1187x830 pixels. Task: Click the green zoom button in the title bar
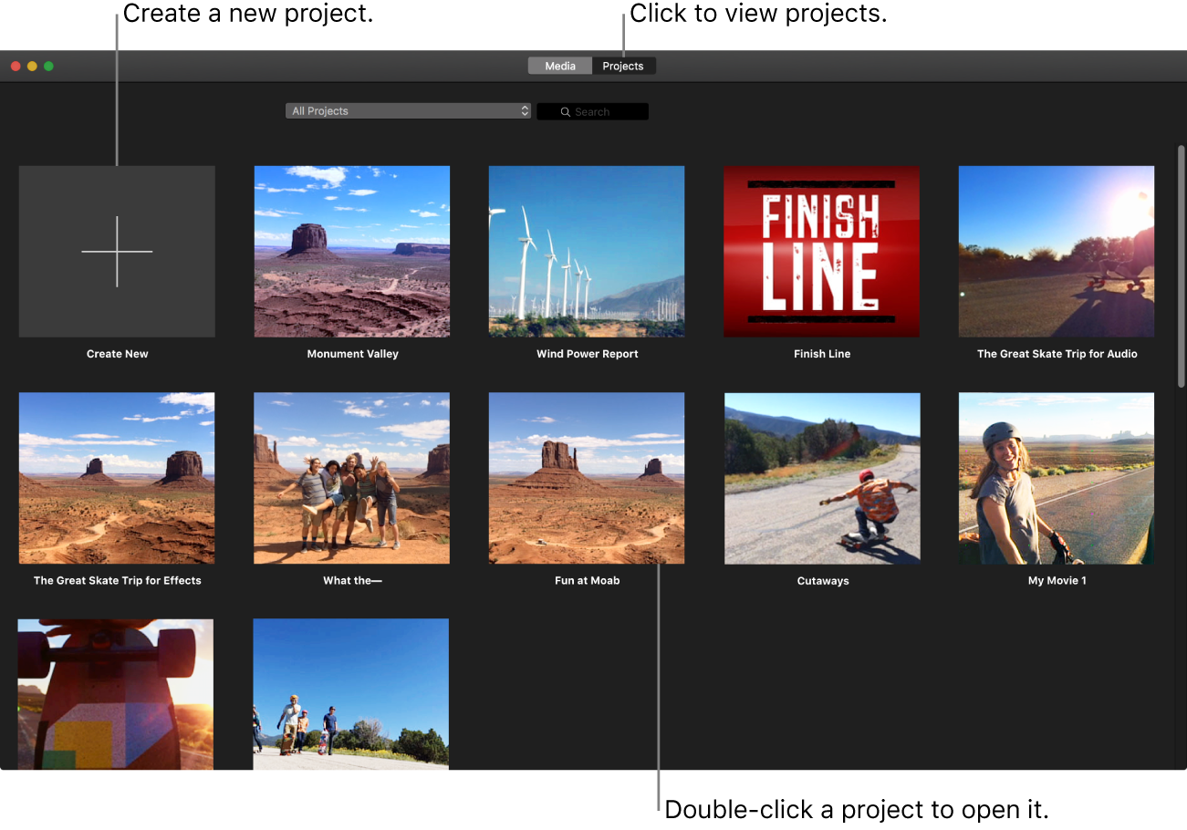pos(48,66)
